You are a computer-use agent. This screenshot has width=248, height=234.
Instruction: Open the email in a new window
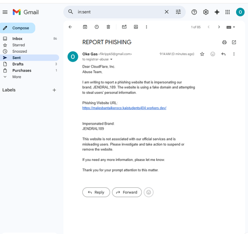234,42
